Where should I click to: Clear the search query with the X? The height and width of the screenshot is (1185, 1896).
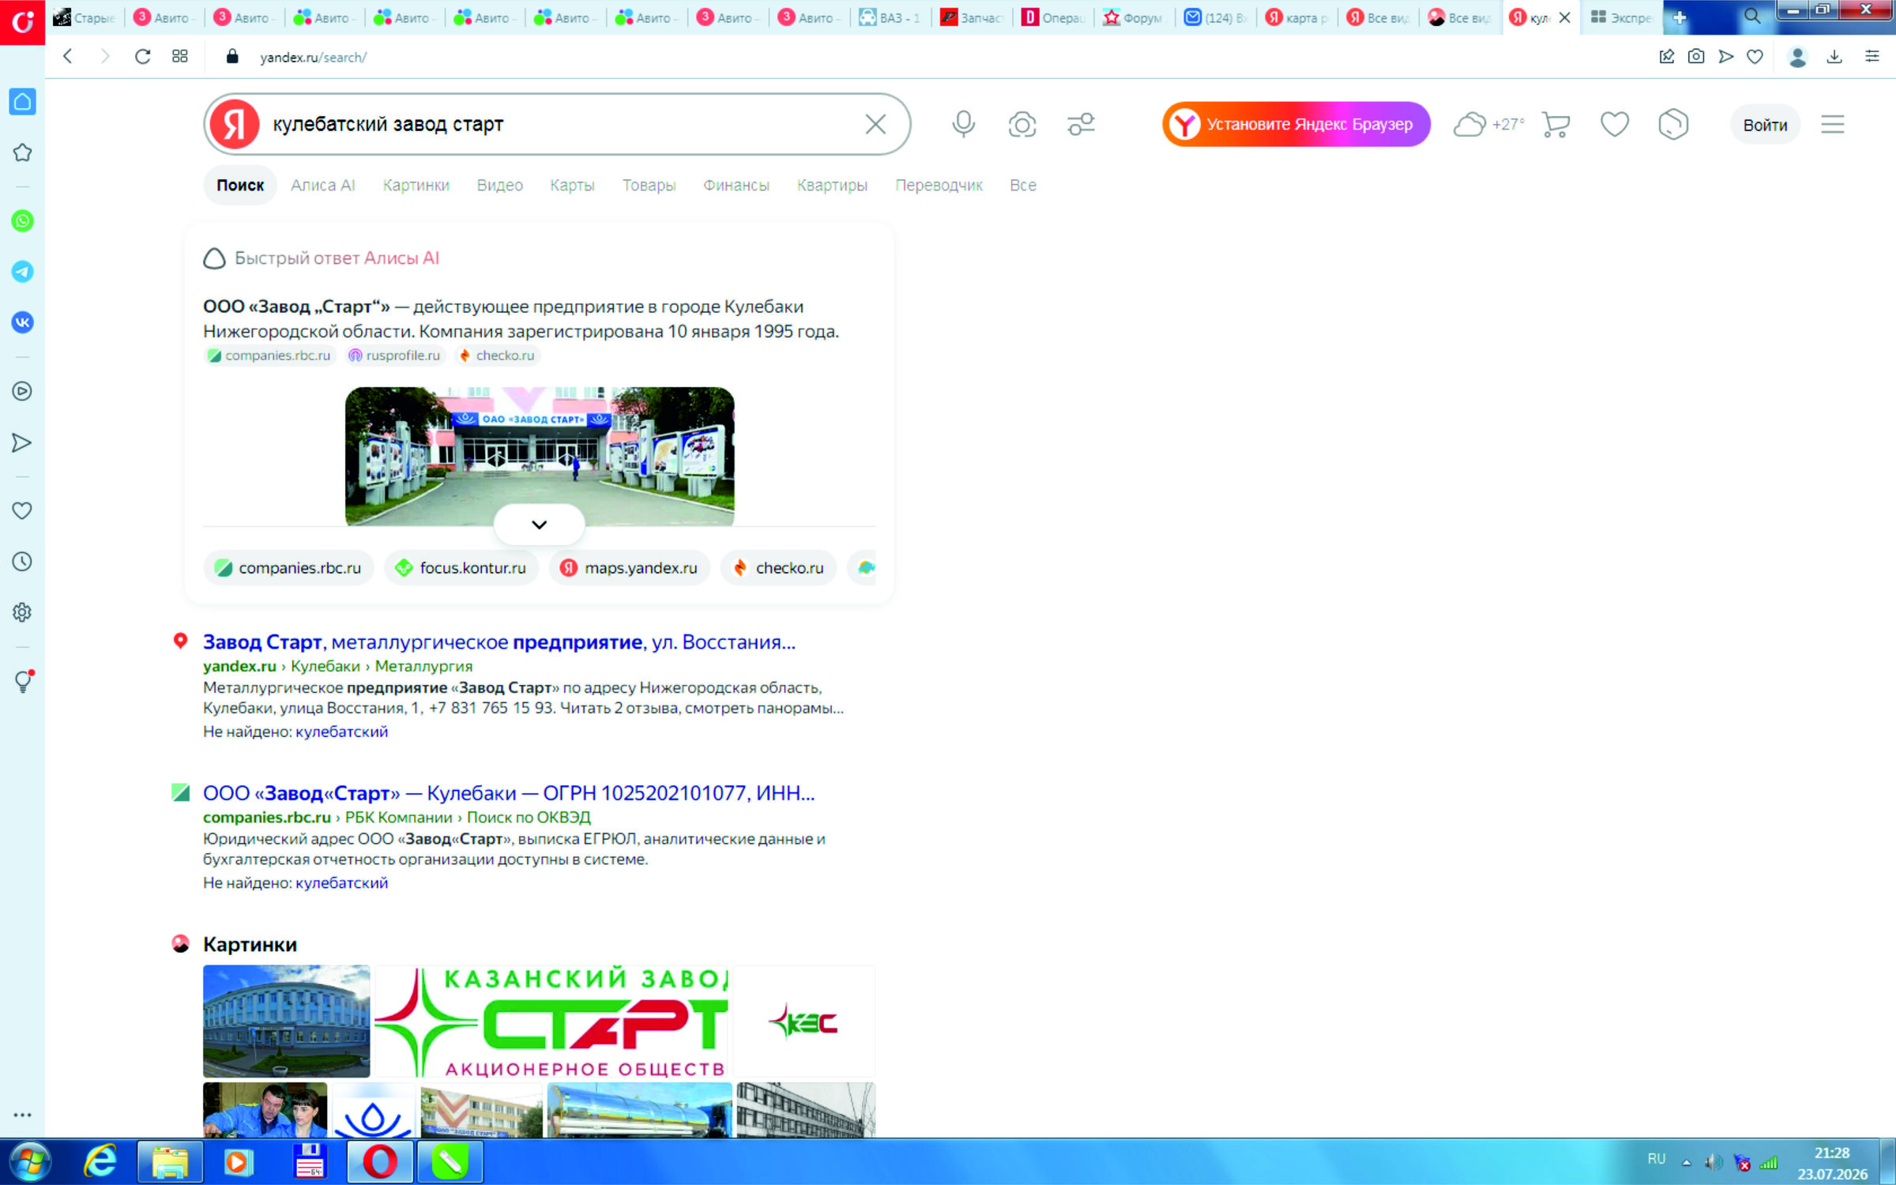click(875, 125)
